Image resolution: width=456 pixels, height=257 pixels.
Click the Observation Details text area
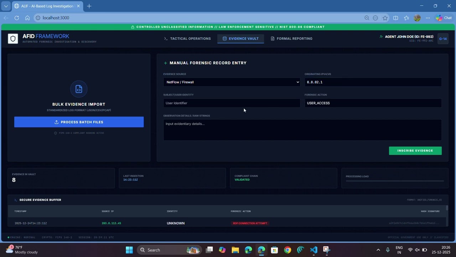tap(302, 130)
